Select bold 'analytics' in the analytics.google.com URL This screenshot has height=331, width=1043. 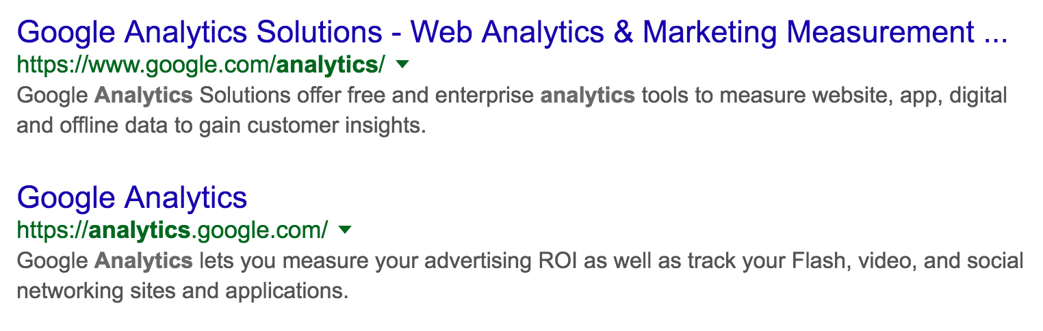tap(139, 230)
